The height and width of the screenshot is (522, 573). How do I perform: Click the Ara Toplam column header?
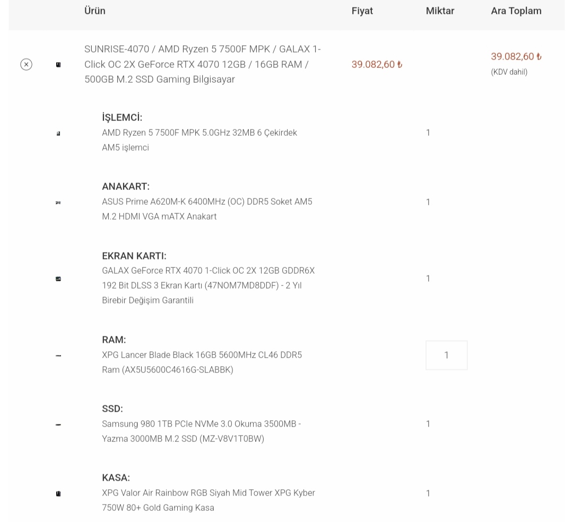[x=516, y=11]
